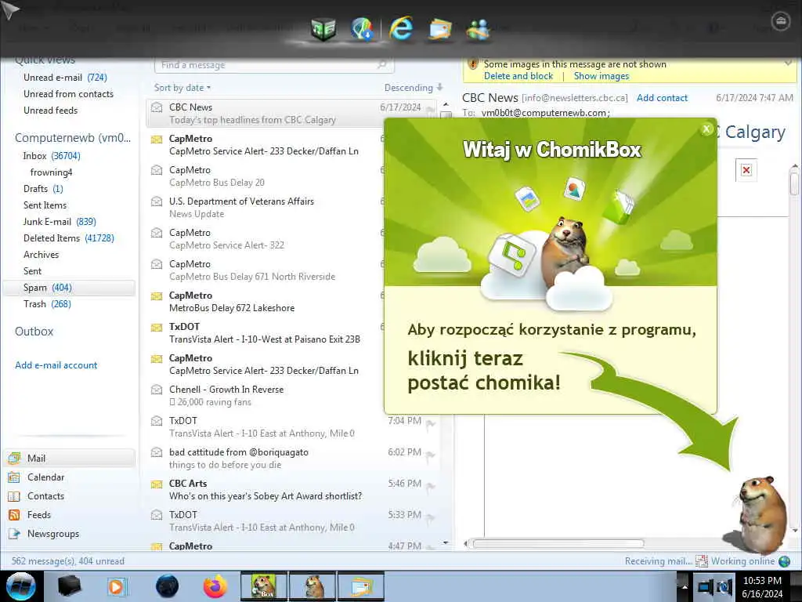Screen dimensions: 802x602
Task: Open Sent Items folder
Action: pos(45,205)
